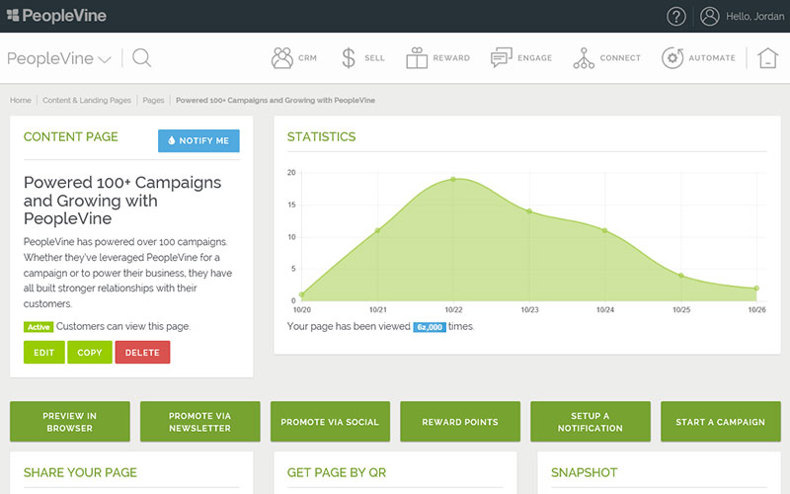The height and width of the screenshot is (494, 790).
Task: Open the help question mark icon
Action: 676,16
